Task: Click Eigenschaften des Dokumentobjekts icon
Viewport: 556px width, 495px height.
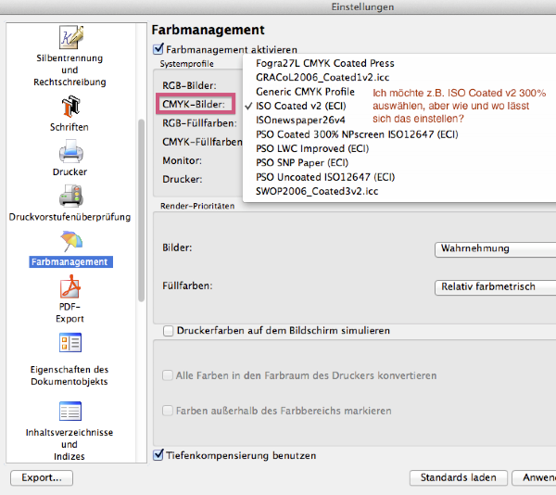Action: point(70,346)
